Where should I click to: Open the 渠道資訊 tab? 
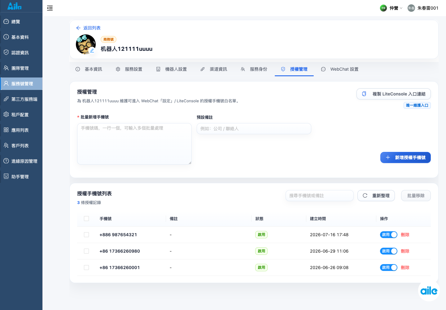click(x=214, y=69)
